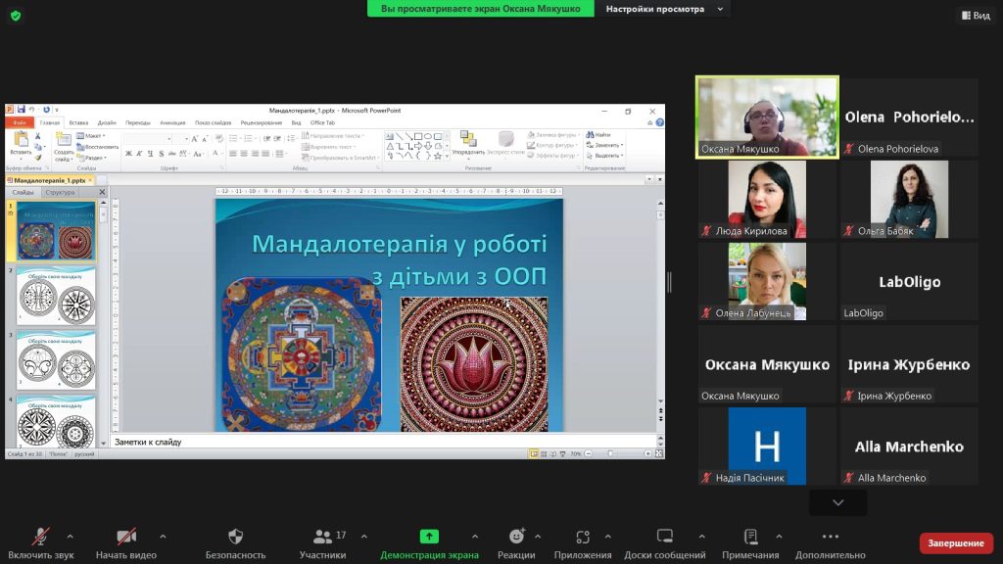
Task: Open the Приложения apps icon
Action: (x=583, y=537)
